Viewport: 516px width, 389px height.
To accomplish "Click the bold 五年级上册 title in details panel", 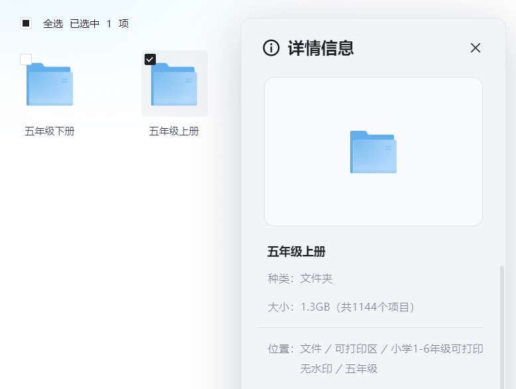I will point(296,252).
